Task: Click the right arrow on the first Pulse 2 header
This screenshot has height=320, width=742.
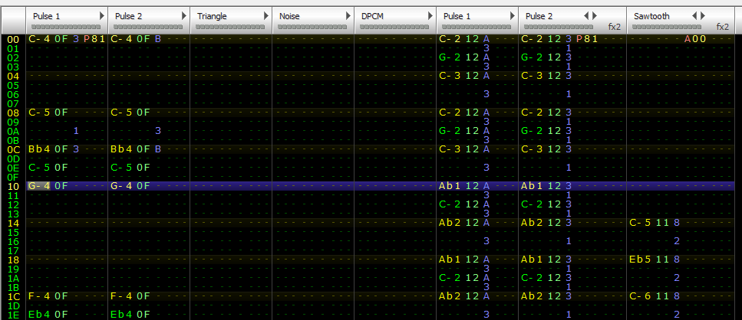Action: click(184, 16)
